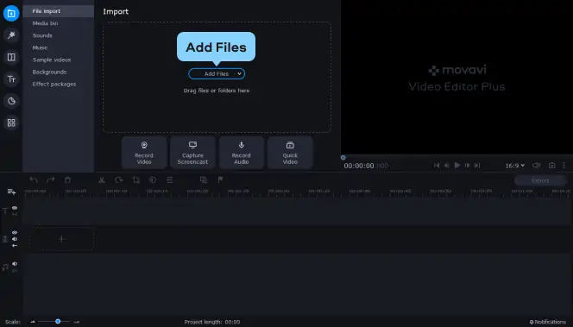This screenshot has width=573, height=327.
Task: Select File import in the side menu
Action: point(58,11)
